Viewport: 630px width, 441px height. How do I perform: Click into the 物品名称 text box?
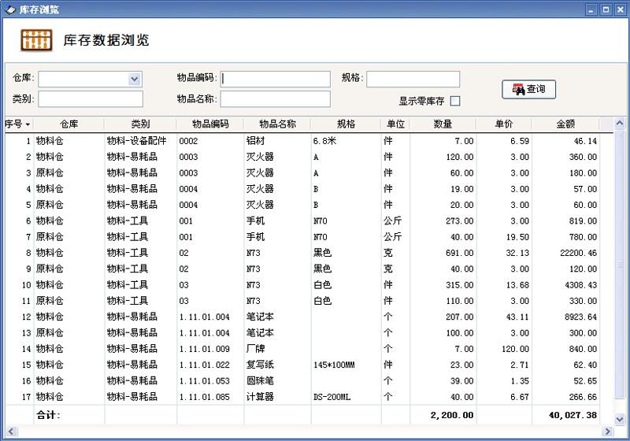pyautogui.click(x=275, y=99)
